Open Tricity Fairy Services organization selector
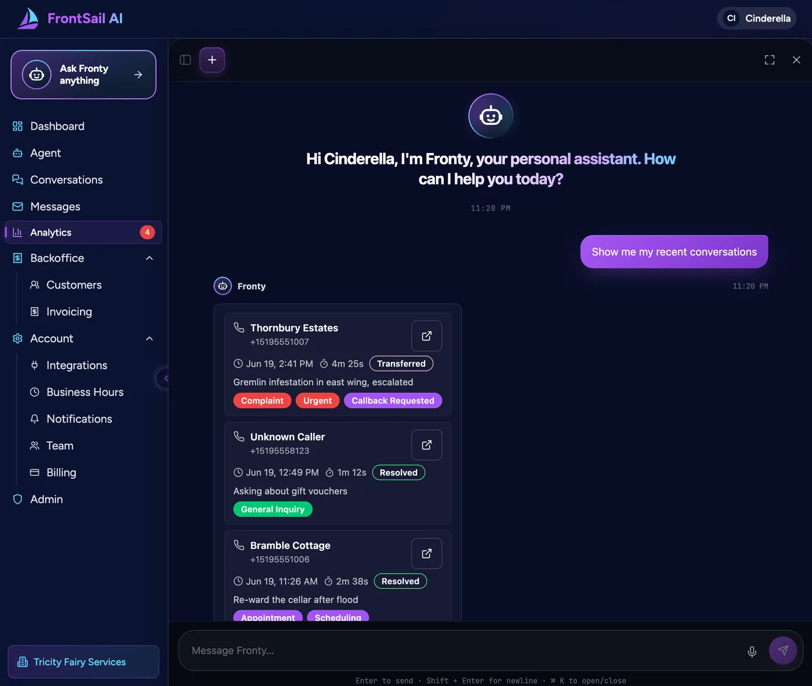The width and height of the screenshot is (812, 686). [84, 662]
